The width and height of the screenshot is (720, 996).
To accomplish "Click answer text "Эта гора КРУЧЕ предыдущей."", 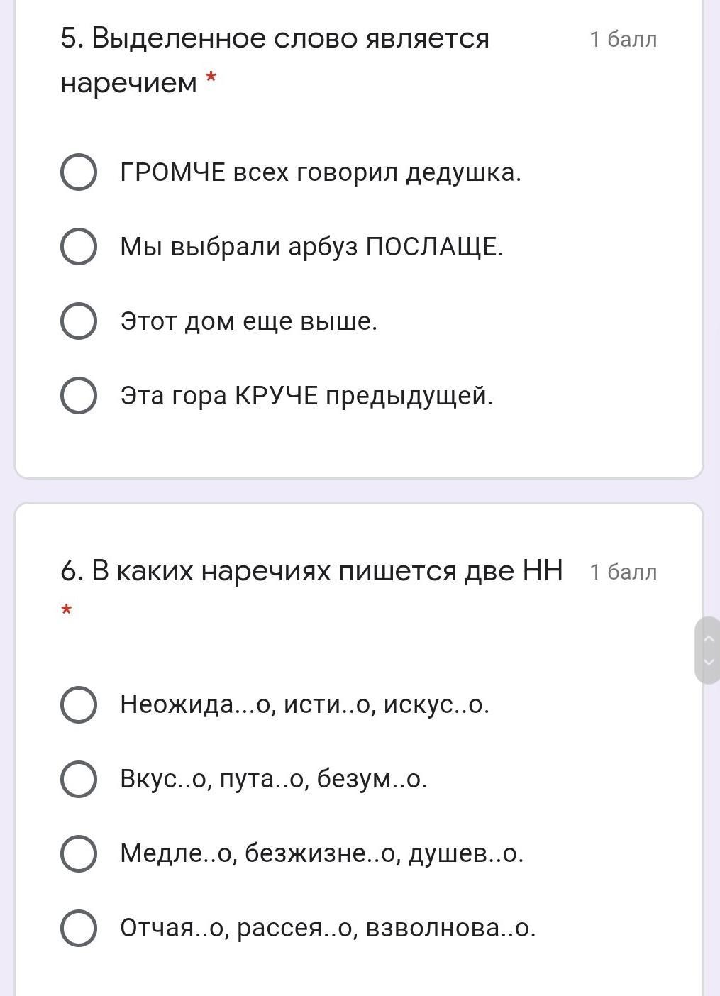I will [306, 395].
